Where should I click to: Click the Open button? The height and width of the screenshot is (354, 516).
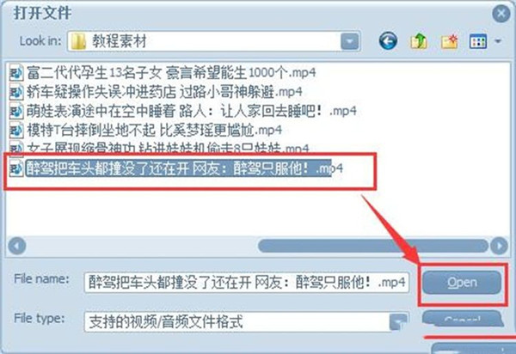pyautogui.click(x=462, y=283)
